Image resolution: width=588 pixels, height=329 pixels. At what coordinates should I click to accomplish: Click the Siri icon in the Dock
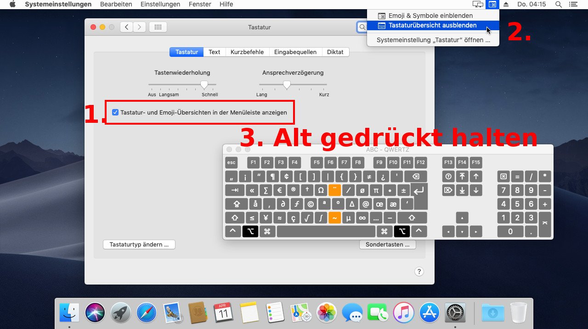pos(95,313)
